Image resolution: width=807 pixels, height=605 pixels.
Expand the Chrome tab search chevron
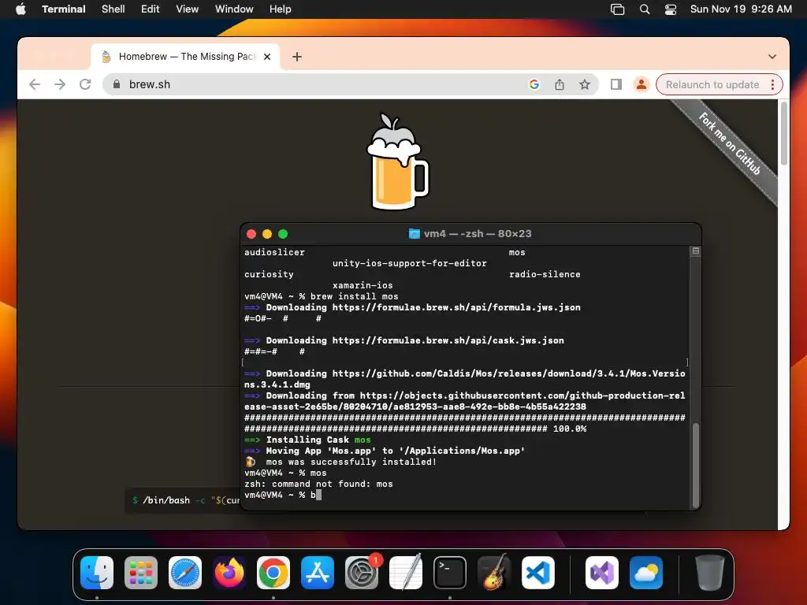772,57
